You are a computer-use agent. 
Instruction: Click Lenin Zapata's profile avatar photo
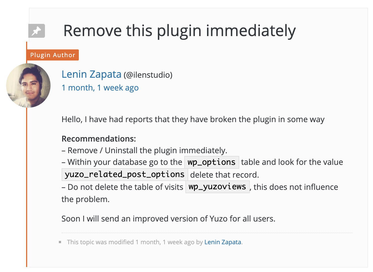[x=28, y=85]
